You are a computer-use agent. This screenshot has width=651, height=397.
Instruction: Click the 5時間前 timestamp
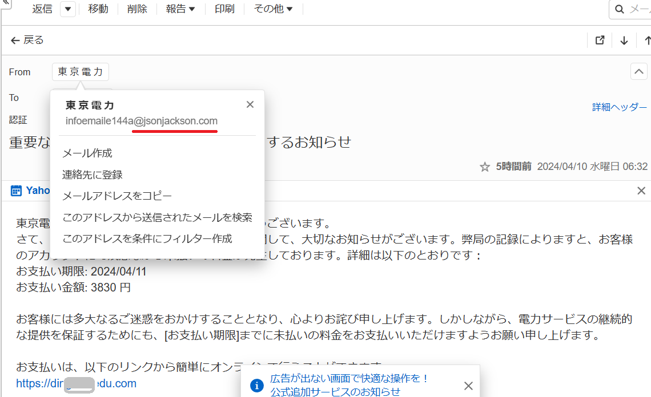(x=513, y=167)
